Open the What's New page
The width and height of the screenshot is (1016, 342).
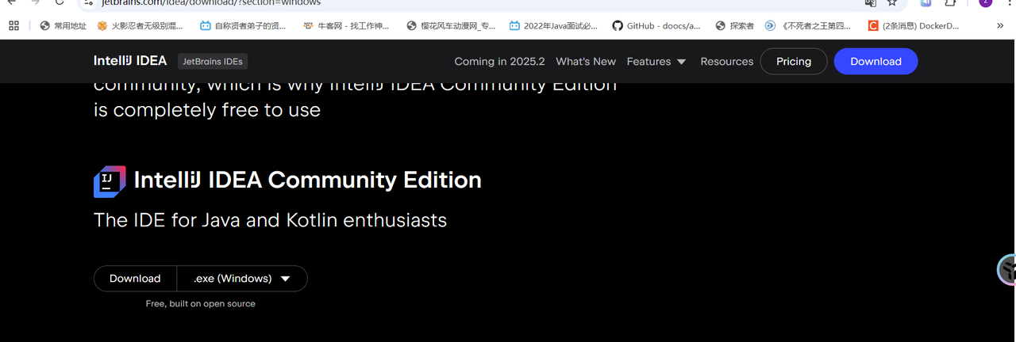tap(586, 61)
